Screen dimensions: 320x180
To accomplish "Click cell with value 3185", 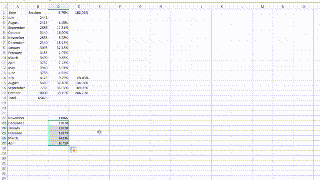I will [38, 53].
